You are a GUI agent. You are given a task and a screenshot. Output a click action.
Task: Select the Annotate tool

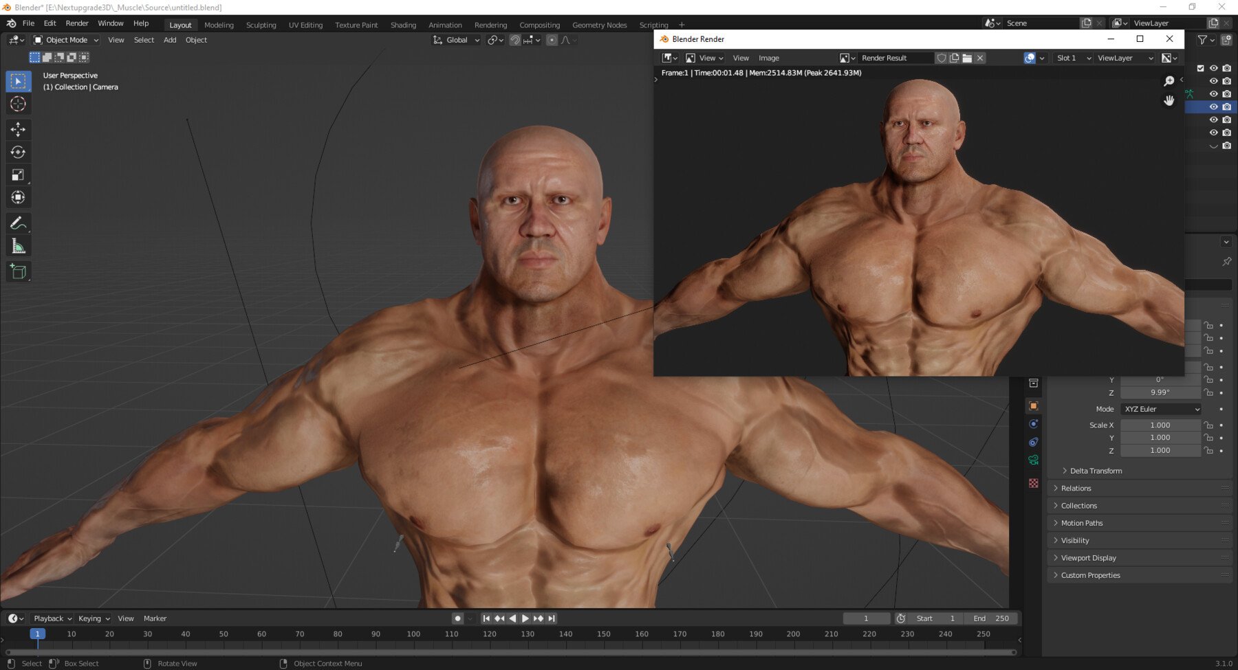(19, 222)
